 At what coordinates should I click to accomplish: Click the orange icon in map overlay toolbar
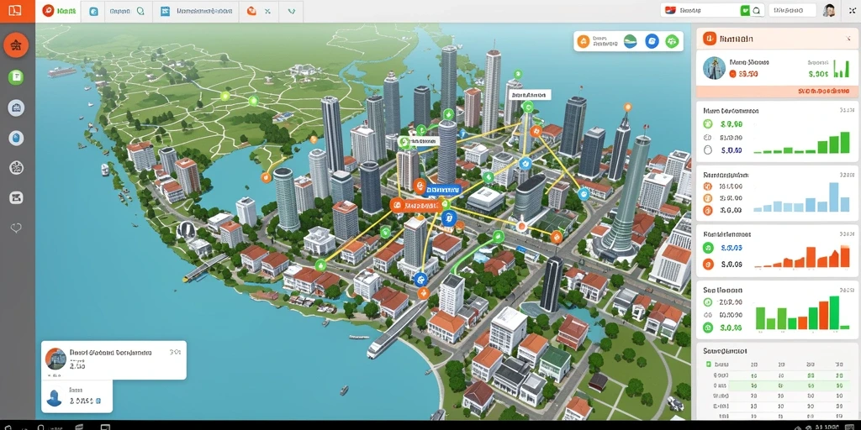tap(584, 41)
